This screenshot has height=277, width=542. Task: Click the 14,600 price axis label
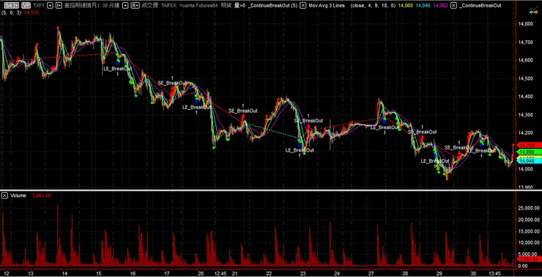tap(525, 60)
